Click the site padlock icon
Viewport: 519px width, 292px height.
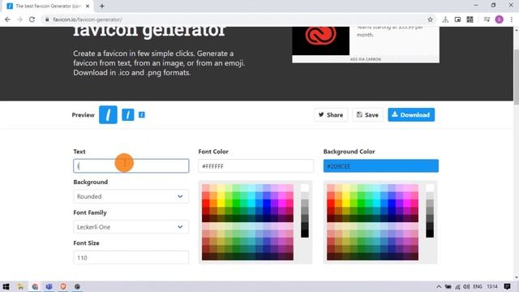(47, 19)
